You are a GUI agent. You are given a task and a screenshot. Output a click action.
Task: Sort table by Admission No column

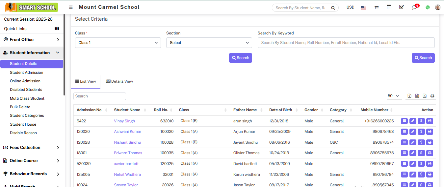pos(89,110)
